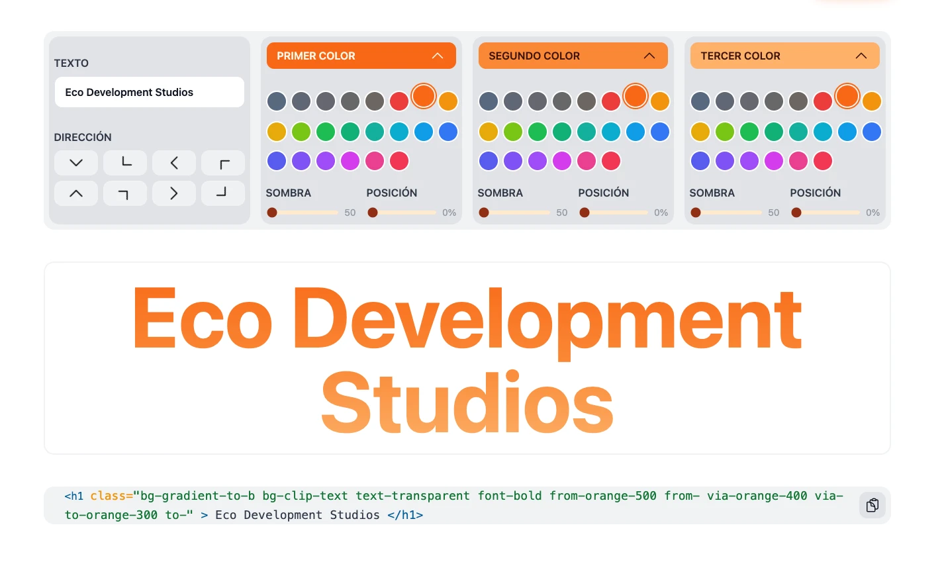The width and height of the screenshot is (944, 564).
Task: Choose the lime green swatch in Segundo Color
Action: 513,132
